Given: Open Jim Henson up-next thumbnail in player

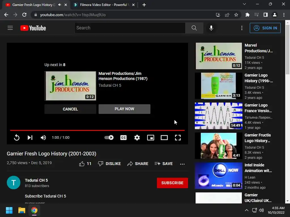Looking at the screenshot, I should (x=70, y=86).
